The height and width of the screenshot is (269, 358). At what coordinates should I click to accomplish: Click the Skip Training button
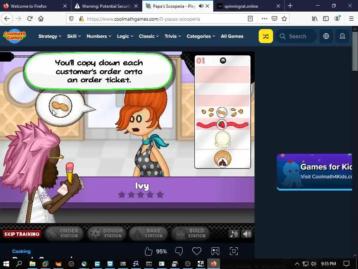tap(22, 234)
